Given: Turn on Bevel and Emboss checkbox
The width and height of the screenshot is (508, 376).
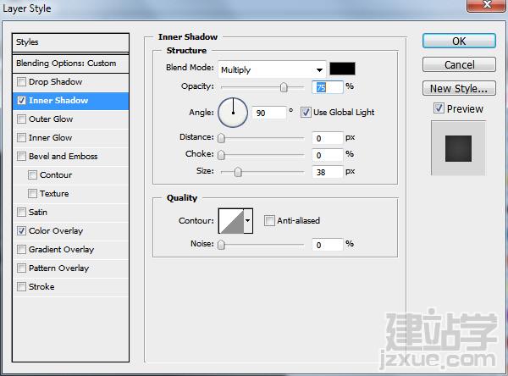Looking at the screenshot, I should coord(21,156).
